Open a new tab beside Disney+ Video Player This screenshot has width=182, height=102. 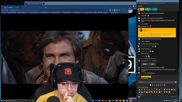click(x=20, y=8)
